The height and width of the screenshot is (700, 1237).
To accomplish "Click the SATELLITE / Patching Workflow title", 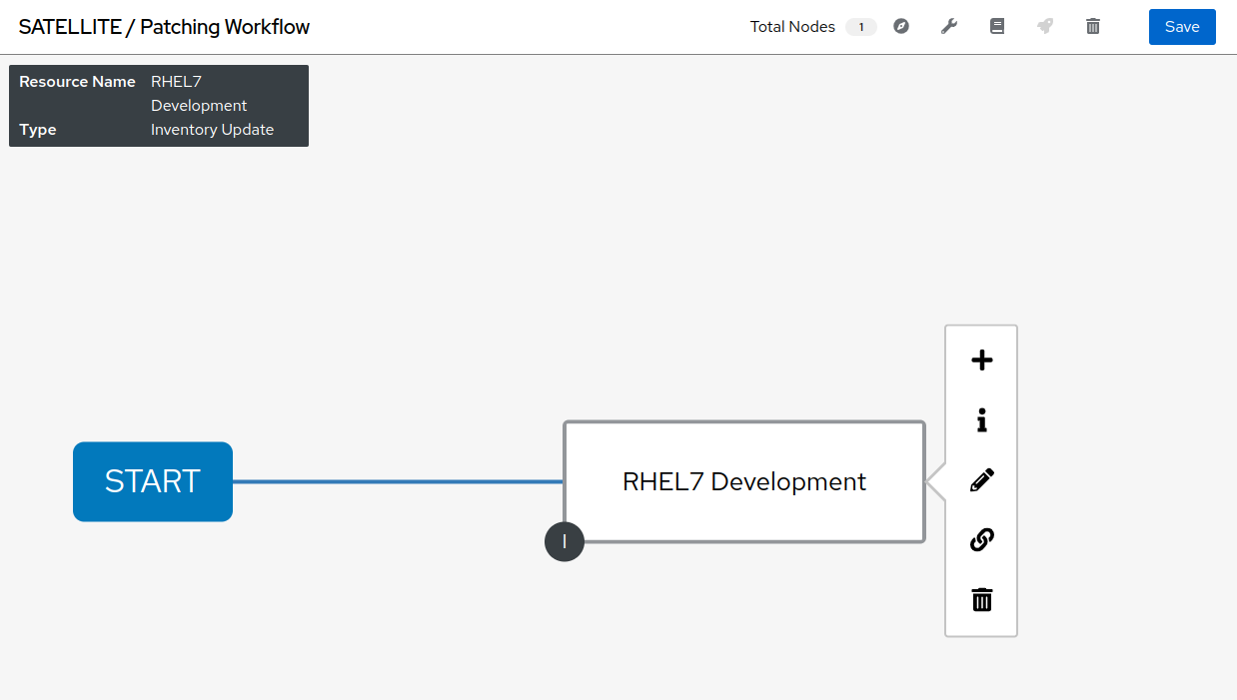I will [x=164, y=27].
